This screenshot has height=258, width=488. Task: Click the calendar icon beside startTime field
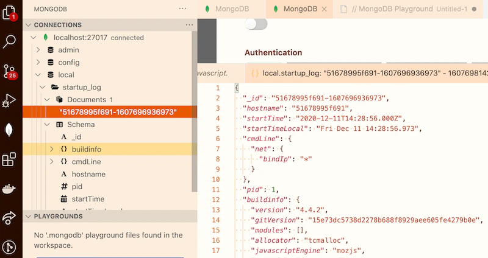(x=64, y=199)
